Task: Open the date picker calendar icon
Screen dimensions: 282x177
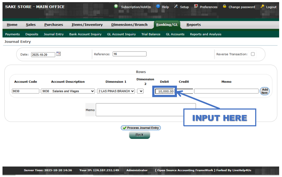Action: tap(59, 54)
